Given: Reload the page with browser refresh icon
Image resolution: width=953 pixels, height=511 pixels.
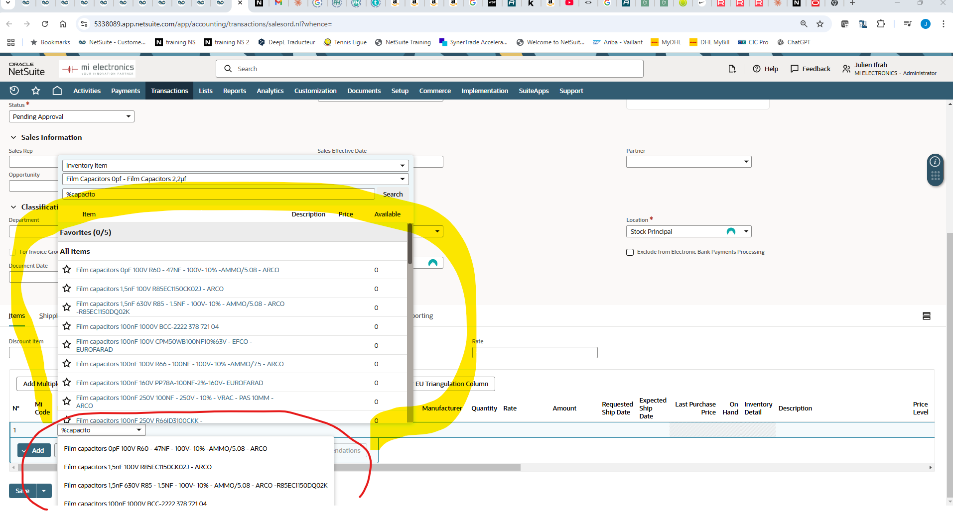Looking at the screenshot, I should coord(45,24).
